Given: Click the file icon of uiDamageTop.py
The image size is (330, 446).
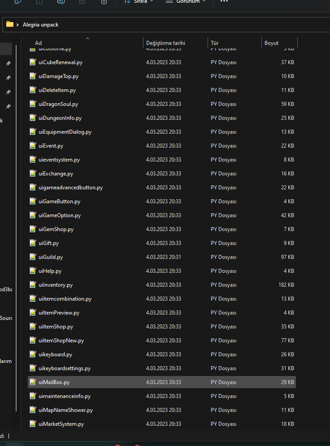Looking at the screenshot, I should [x=33, y=76].
